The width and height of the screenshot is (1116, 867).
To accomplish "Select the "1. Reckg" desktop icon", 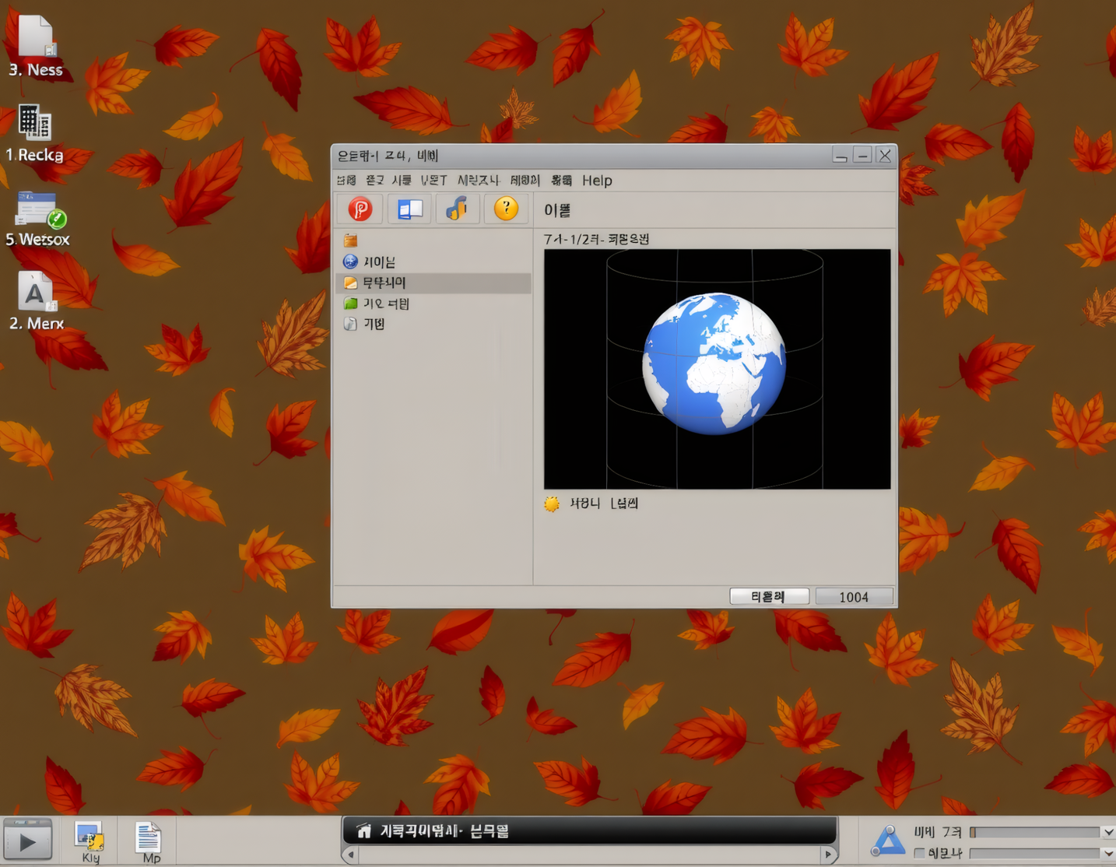I will click(x=35, y=133).
